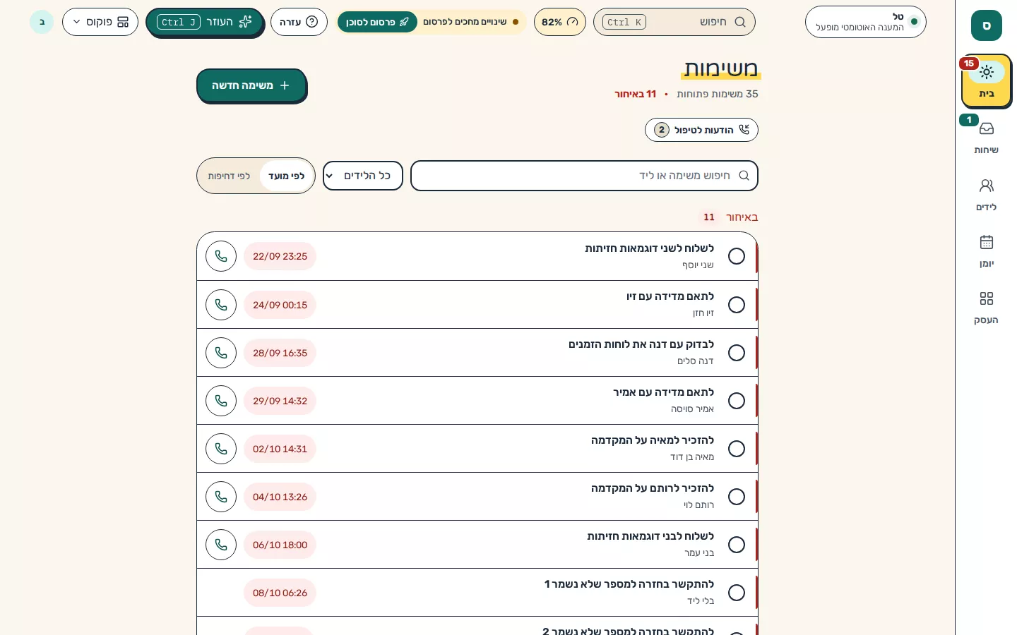
Task: Mark task 1 להתקשר בחזרה למספר שלא נשמר done
Action: [x=737, y=593]
